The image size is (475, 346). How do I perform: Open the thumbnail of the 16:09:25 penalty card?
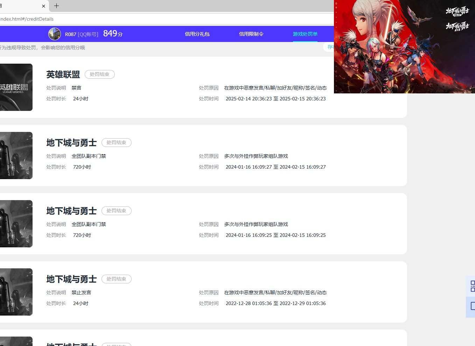[x=16, y=224]
